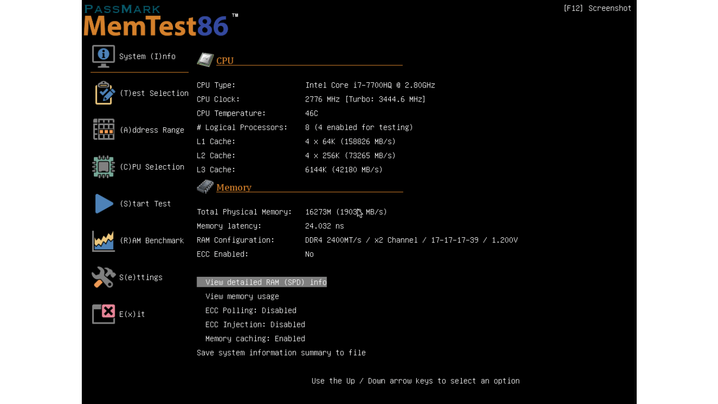The height and width of the screenshot is (404, 718).
Task: Click the CPU Type: label
Action: [x=216, y=85]
